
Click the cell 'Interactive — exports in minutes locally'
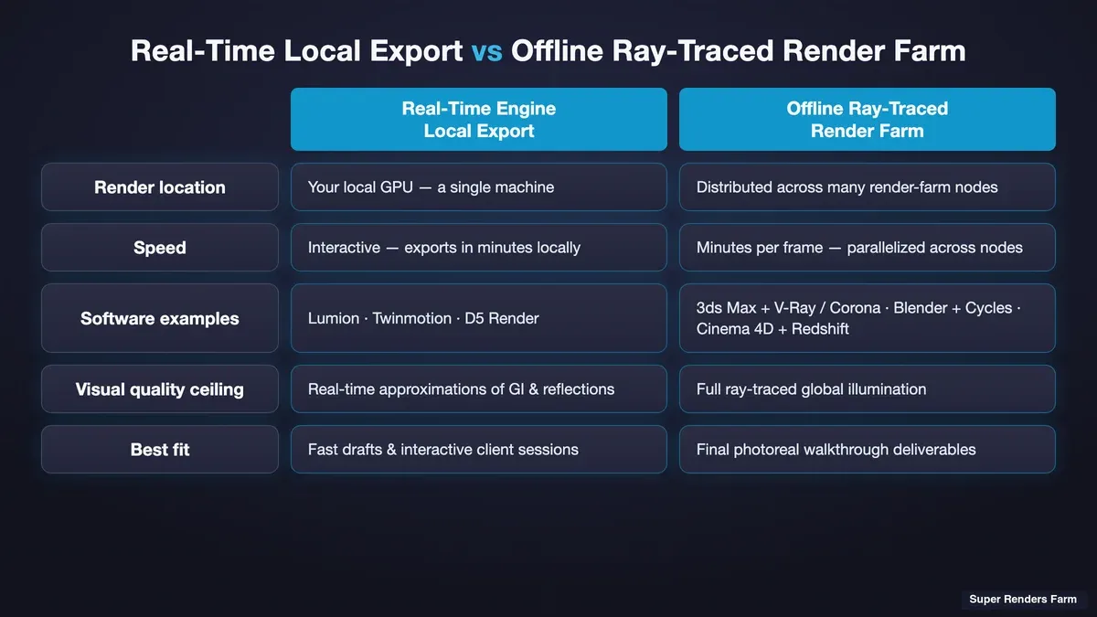tap(479, 248)
